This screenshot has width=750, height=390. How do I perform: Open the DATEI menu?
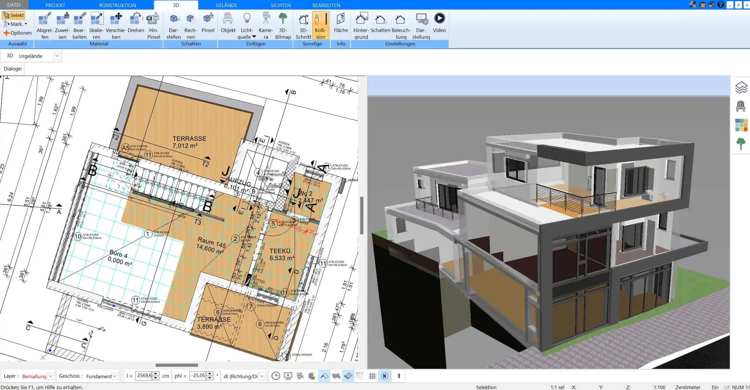click(x=14, y=5)
